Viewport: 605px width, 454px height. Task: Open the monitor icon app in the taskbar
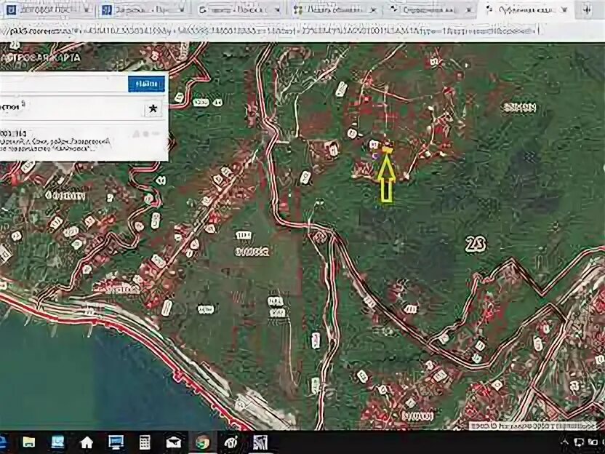tap(116, 442)
